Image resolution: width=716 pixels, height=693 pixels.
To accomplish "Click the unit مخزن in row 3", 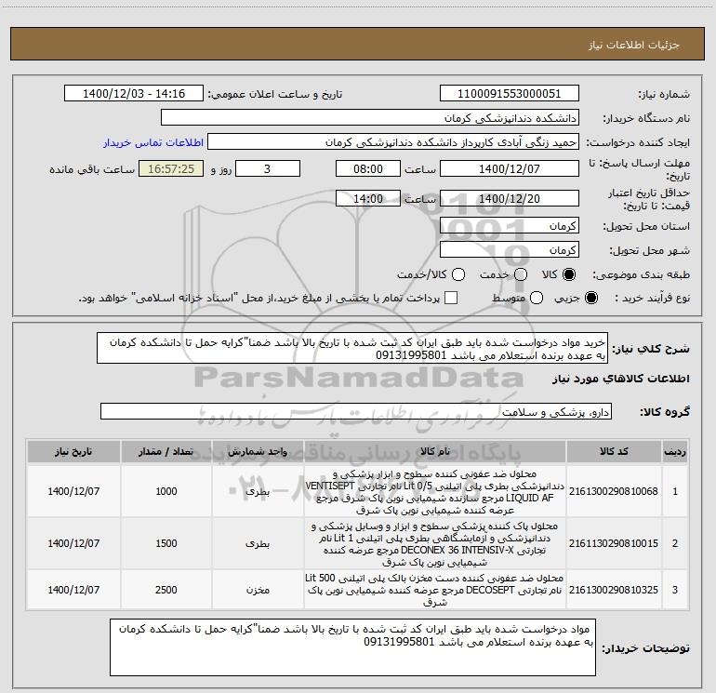I will coord(258,591).
